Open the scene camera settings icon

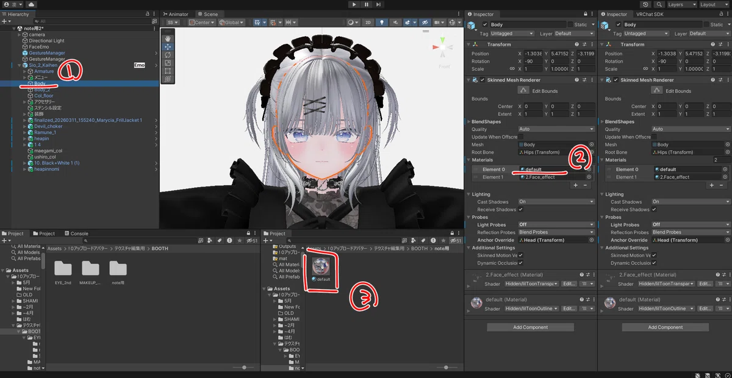coord(435,22)
